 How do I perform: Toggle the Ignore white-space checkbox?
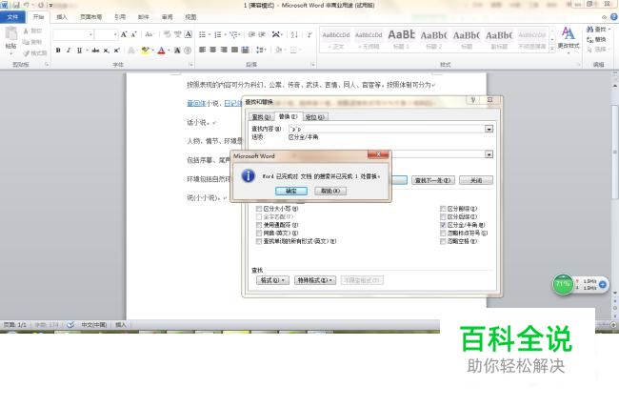pos(443,241)
